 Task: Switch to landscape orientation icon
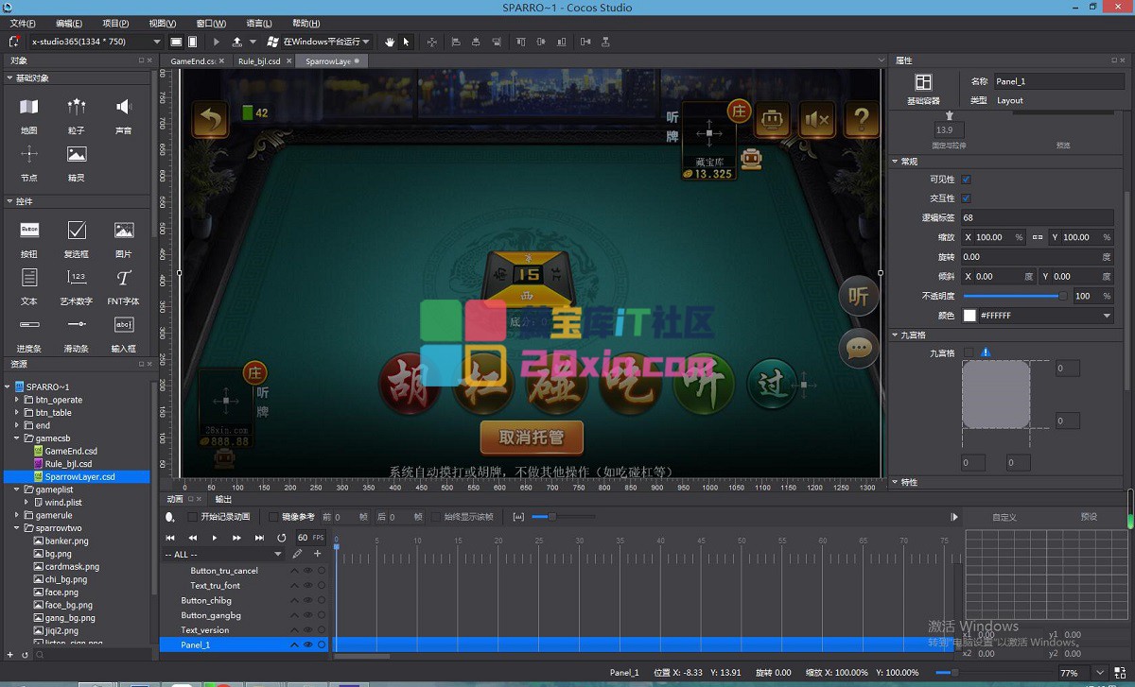pyautogui.click(x=176, y=42)
